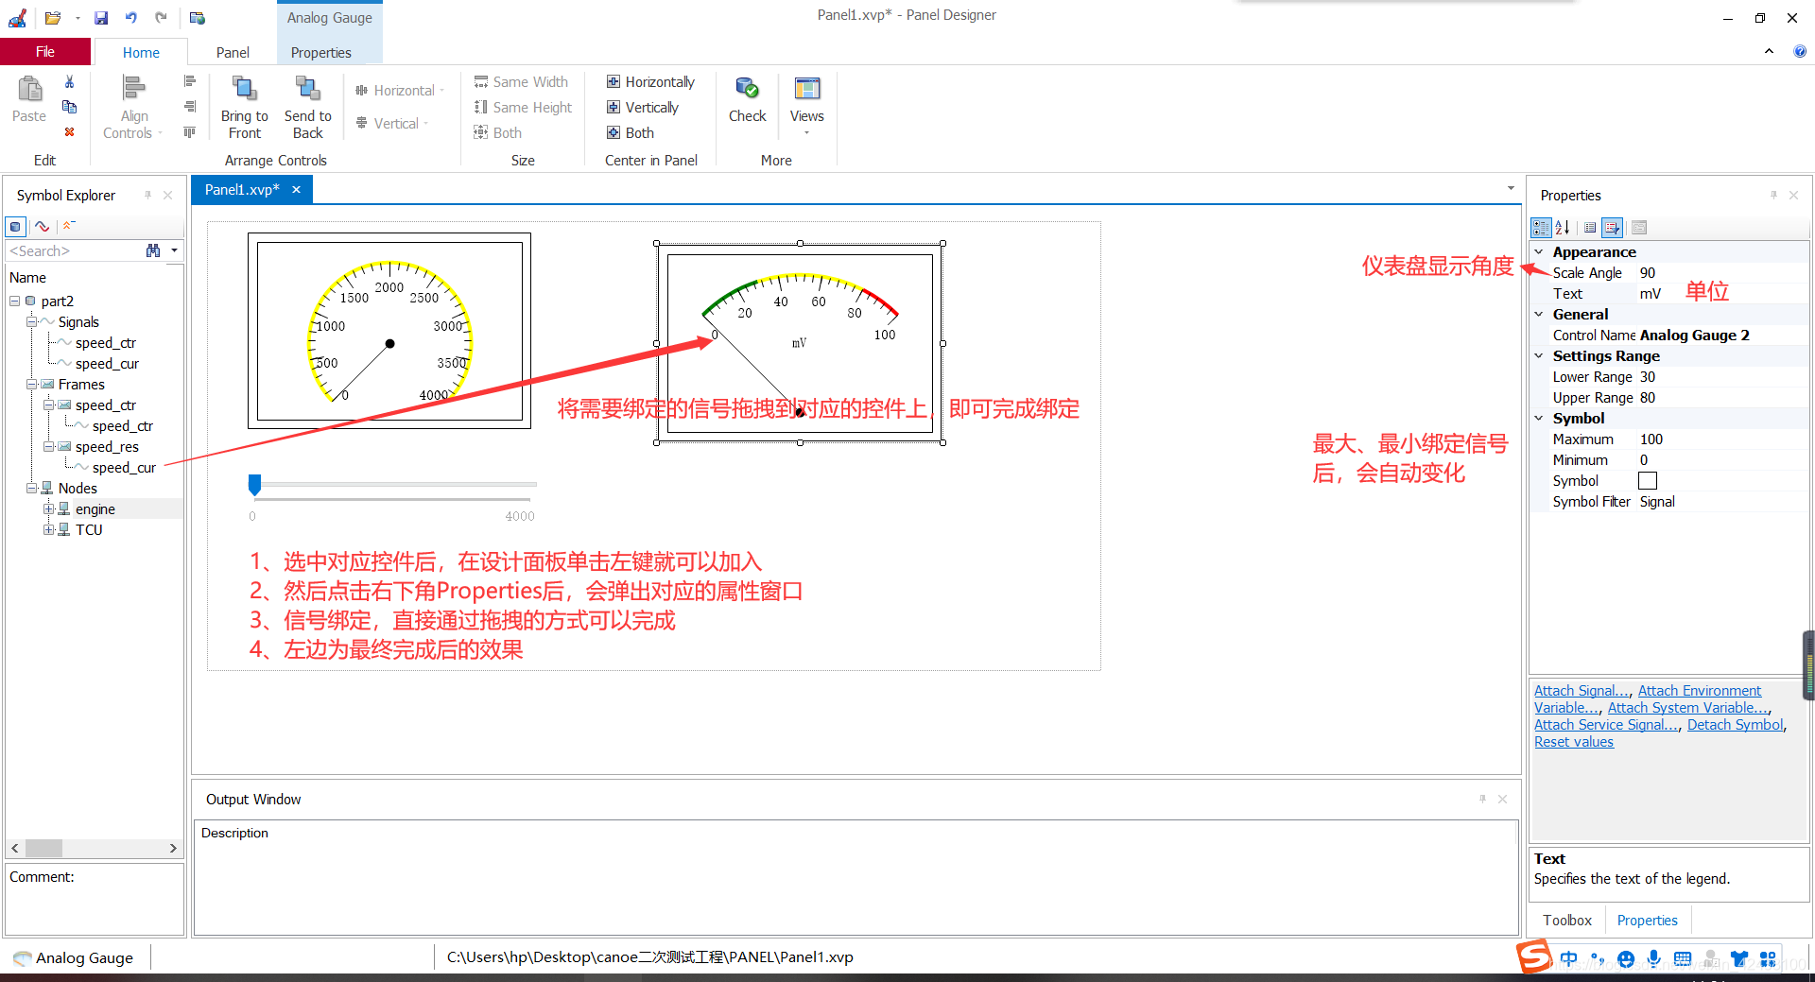Click the red Delete icon in Edit group

(x=69, y=132)
